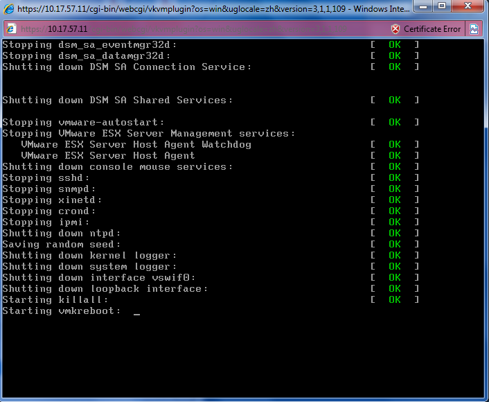This screenshot has width=489, height=402.
Task: Click 'Stopping VMware ESX Server Management services:' line
Action: (149, 133)
